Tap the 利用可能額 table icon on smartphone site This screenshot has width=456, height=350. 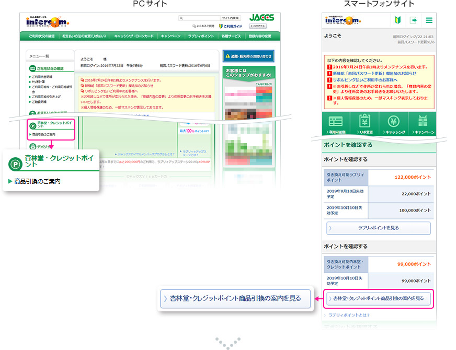[336, 121]
